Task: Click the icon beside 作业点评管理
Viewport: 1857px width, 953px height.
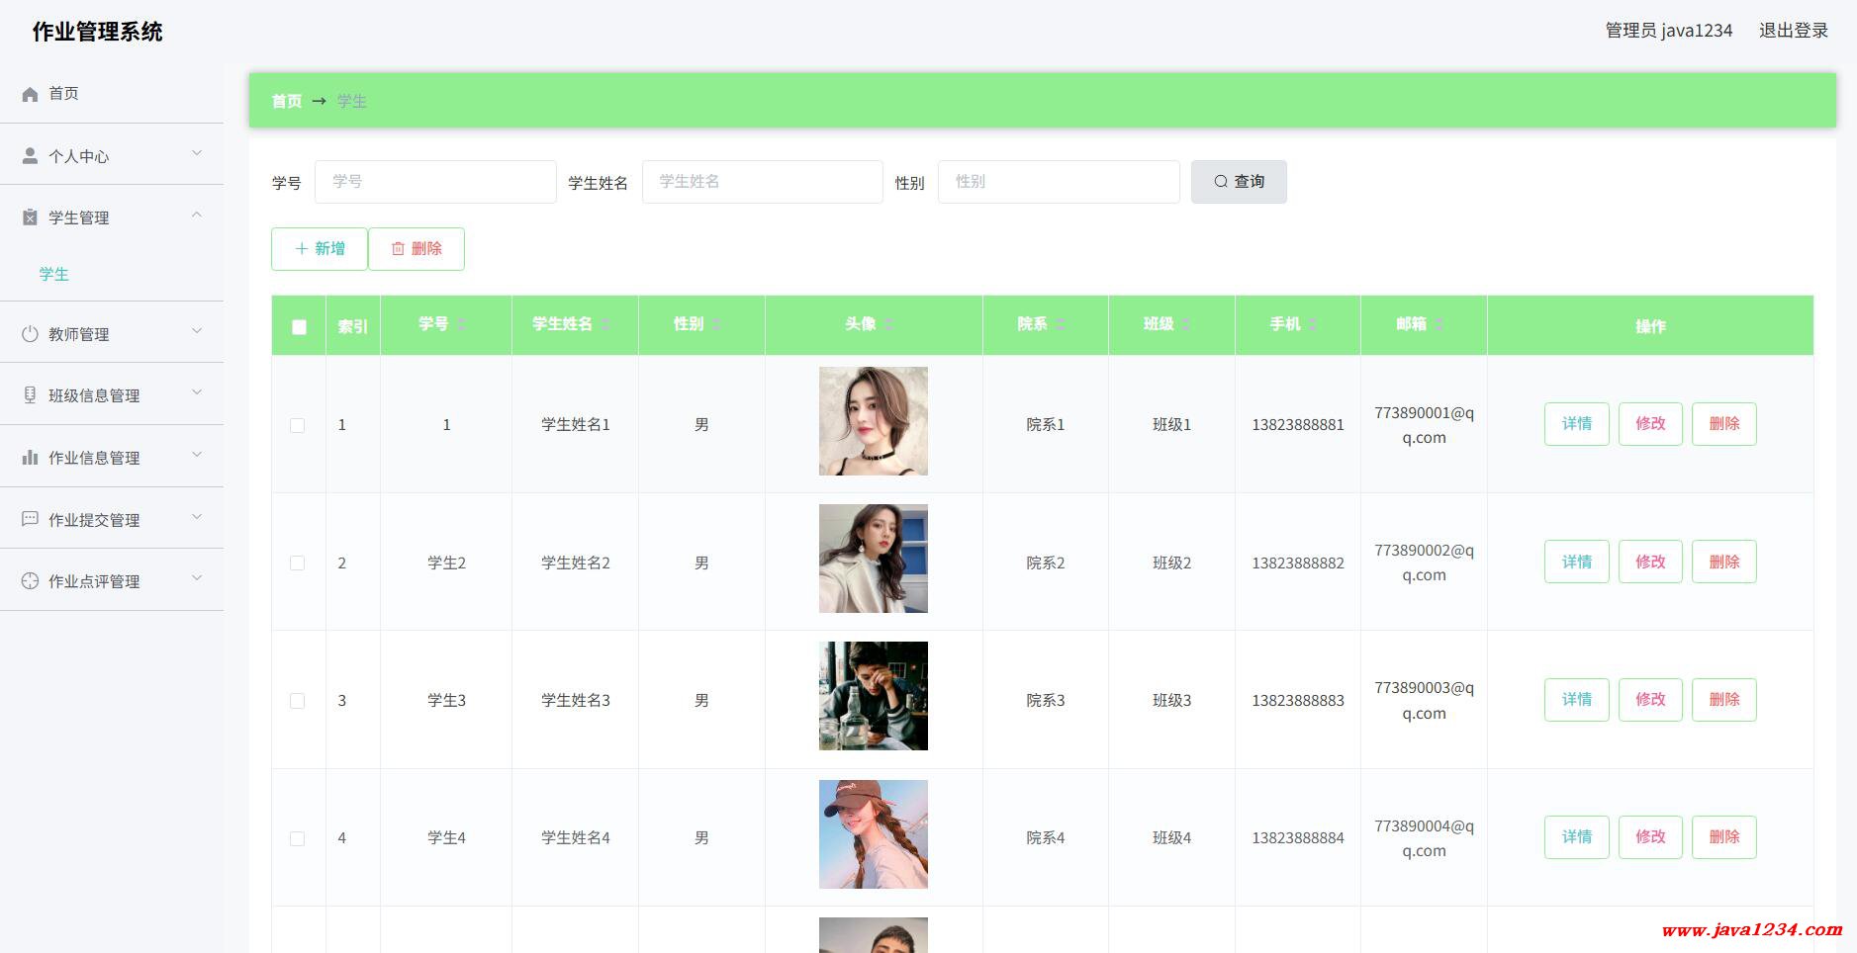Action: pyautogui.click(x=30, y=581)
